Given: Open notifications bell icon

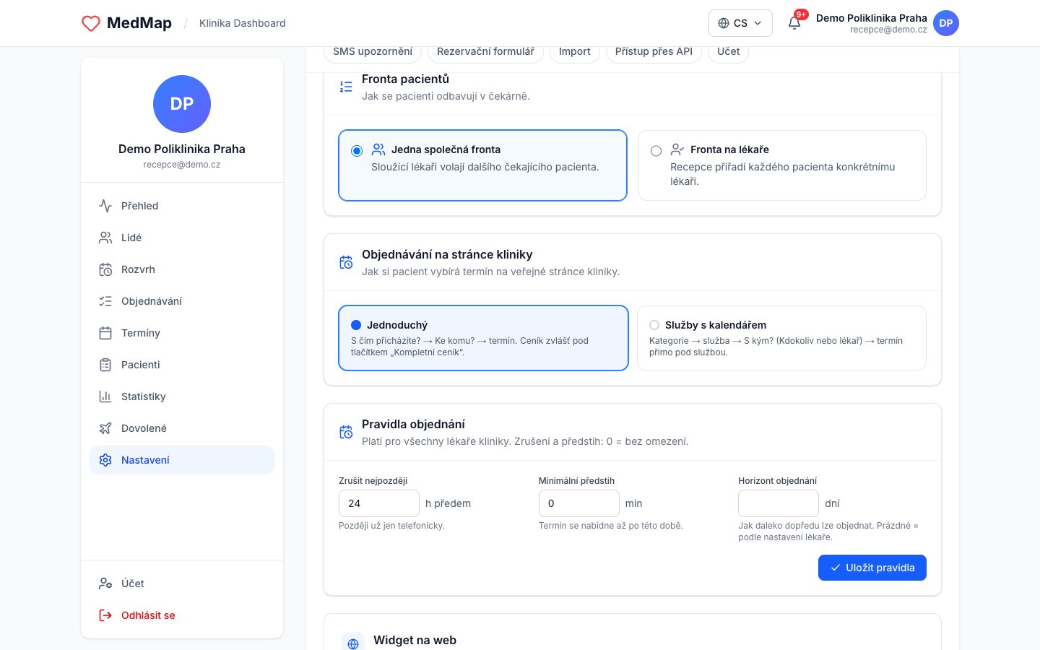Looking at the screenshot, I should coord(794,23).
